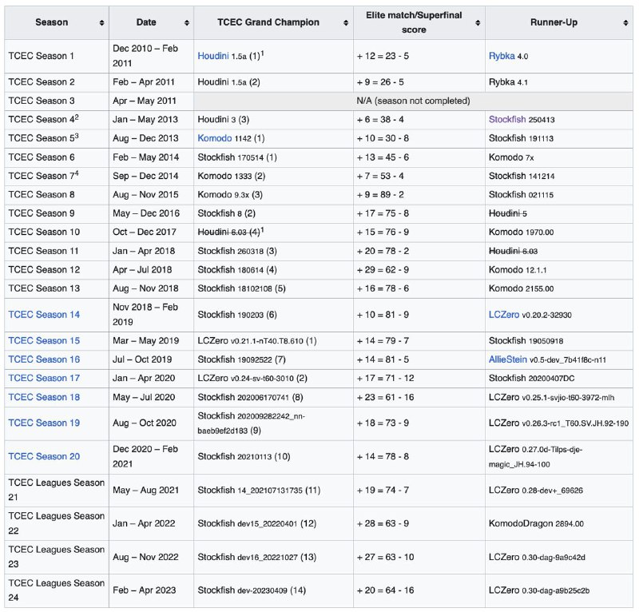
Task: Click footnote 3 on TCEC Season 5
Action: [x=77, y=136]
